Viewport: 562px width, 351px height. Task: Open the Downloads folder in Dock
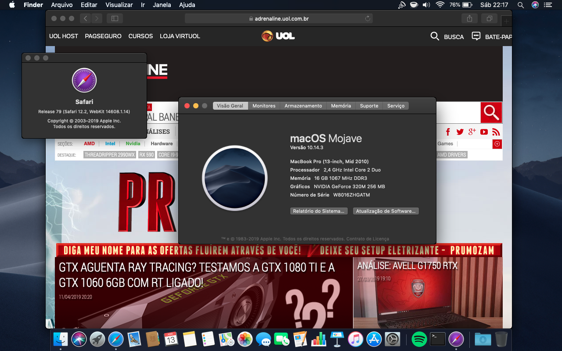[483, 339]
